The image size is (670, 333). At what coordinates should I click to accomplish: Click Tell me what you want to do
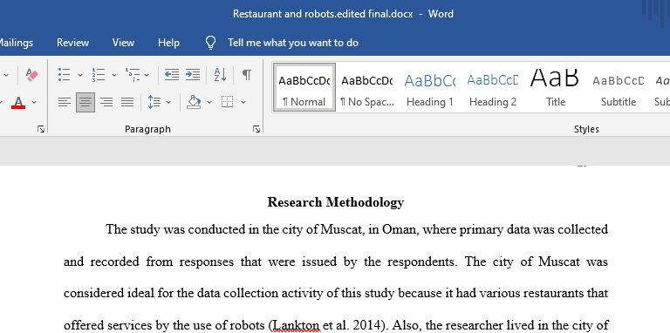(x=293, y=43)
